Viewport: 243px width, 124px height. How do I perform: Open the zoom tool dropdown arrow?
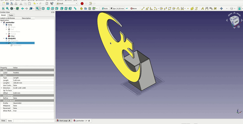pos(40,9)
